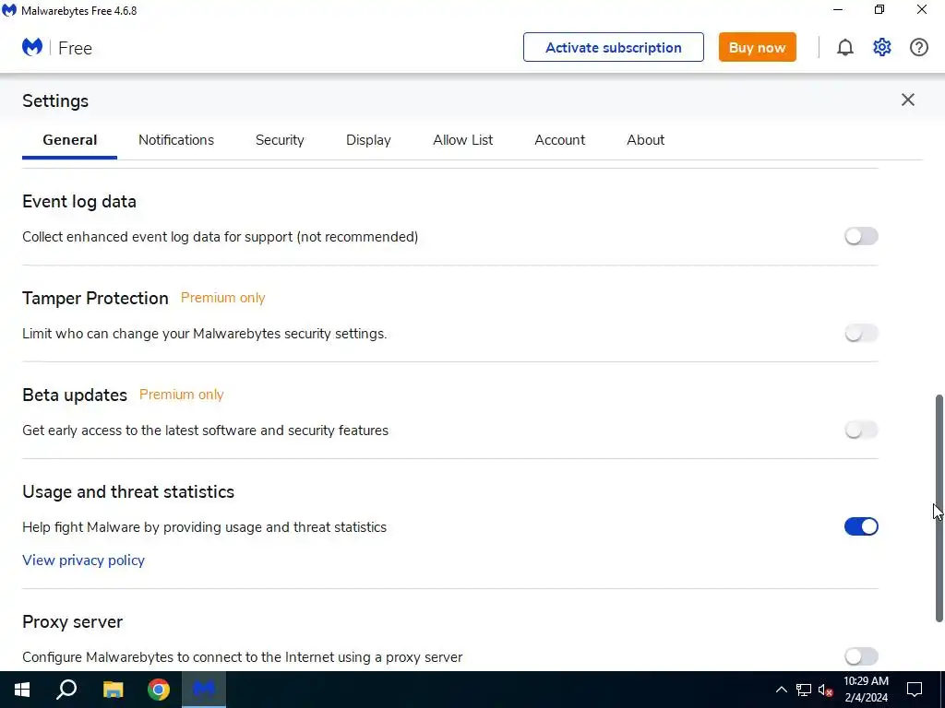Open the Security tab
Screen dimensions: 945x708
pos(280,140)
